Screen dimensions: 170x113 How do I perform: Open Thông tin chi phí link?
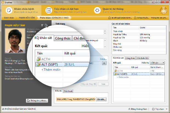159,18
